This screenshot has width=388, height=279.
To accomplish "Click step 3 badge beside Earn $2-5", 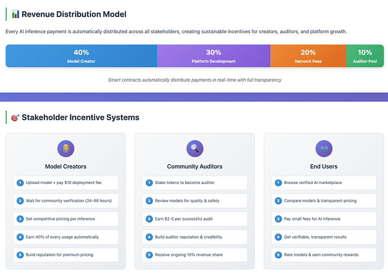I will [150, 219].
